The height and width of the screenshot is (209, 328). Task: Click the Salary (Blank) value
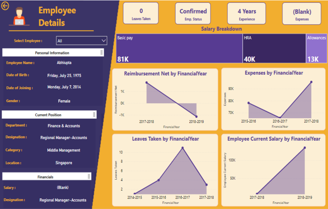[x=63, y=188]
